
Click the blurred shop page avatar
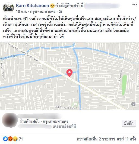click(10, 120)
